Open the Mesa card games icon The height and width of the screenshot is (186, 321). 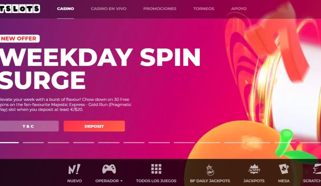click(x=284, y=169)
